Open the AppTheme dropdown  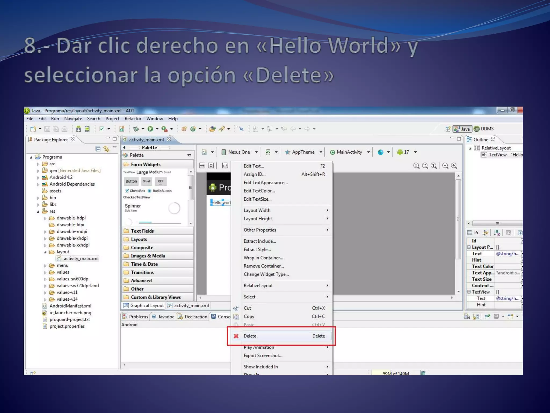coord(303,152)
